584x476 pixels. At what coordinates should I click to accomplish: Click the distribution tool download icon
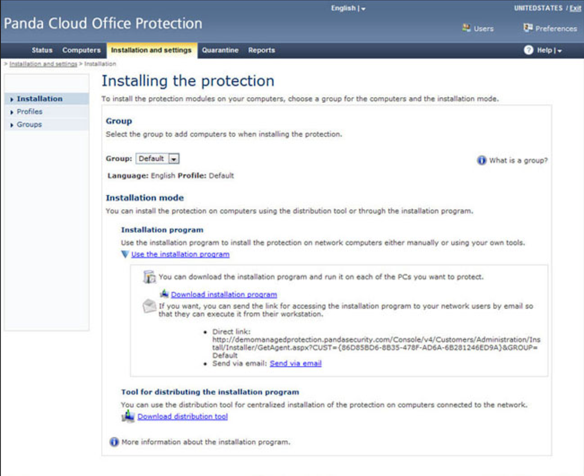128,416
